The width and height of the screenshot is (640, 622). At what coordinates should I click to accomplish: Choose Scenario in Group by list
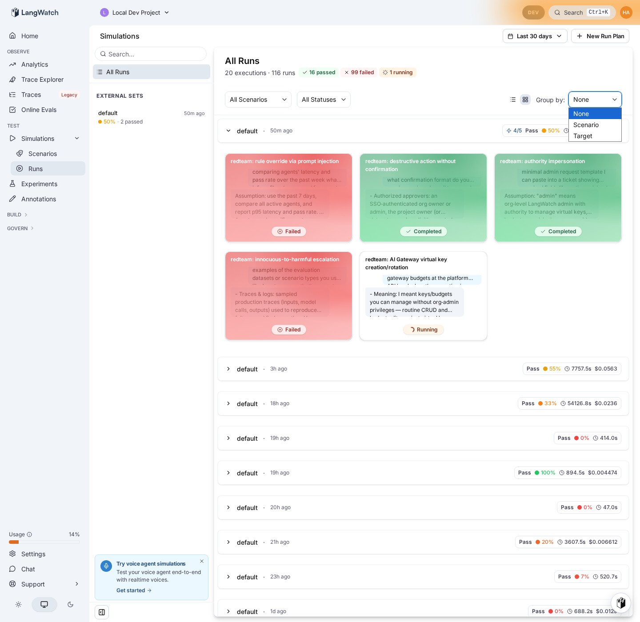595,125
